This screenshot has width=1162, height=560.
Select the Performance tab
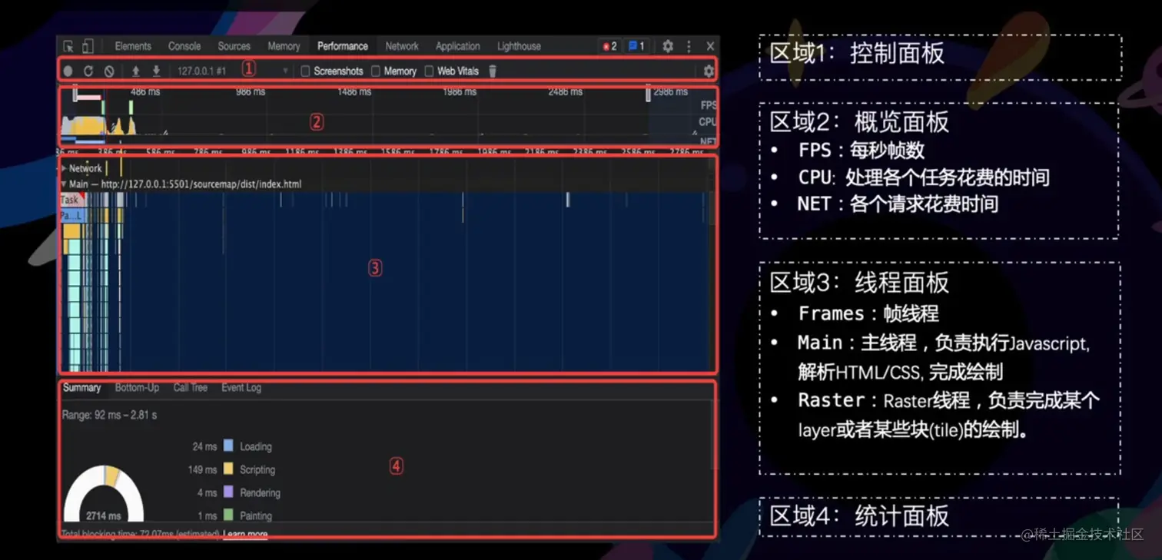coord(343,46)
